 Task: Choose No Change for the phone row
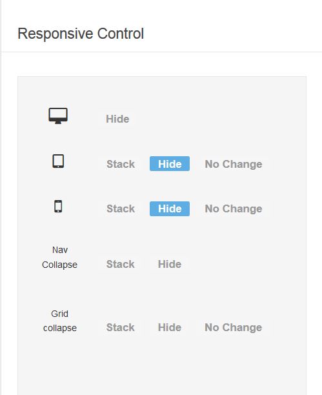point(234,208)
